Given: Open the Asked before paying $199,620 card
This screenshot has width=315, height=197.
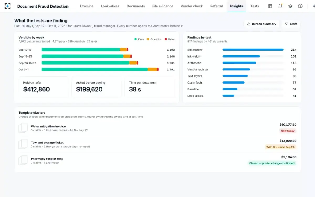Looking at the screenshot, I should pos(97,87).
